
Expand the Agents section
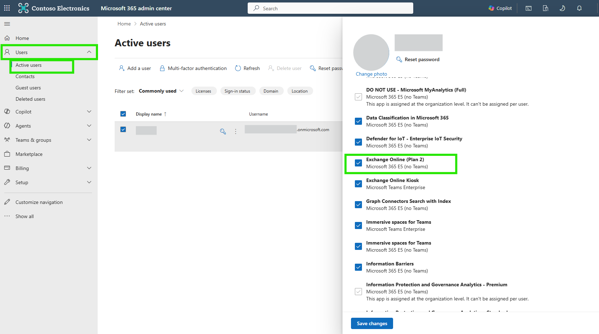tap(89, 125)
